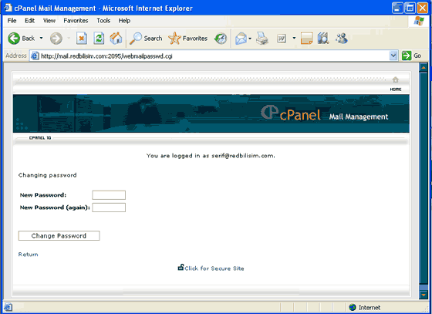Open the Tools menu
Viewport: 432px width, 314px height.
pyautogui.click(x=103, y=21)
